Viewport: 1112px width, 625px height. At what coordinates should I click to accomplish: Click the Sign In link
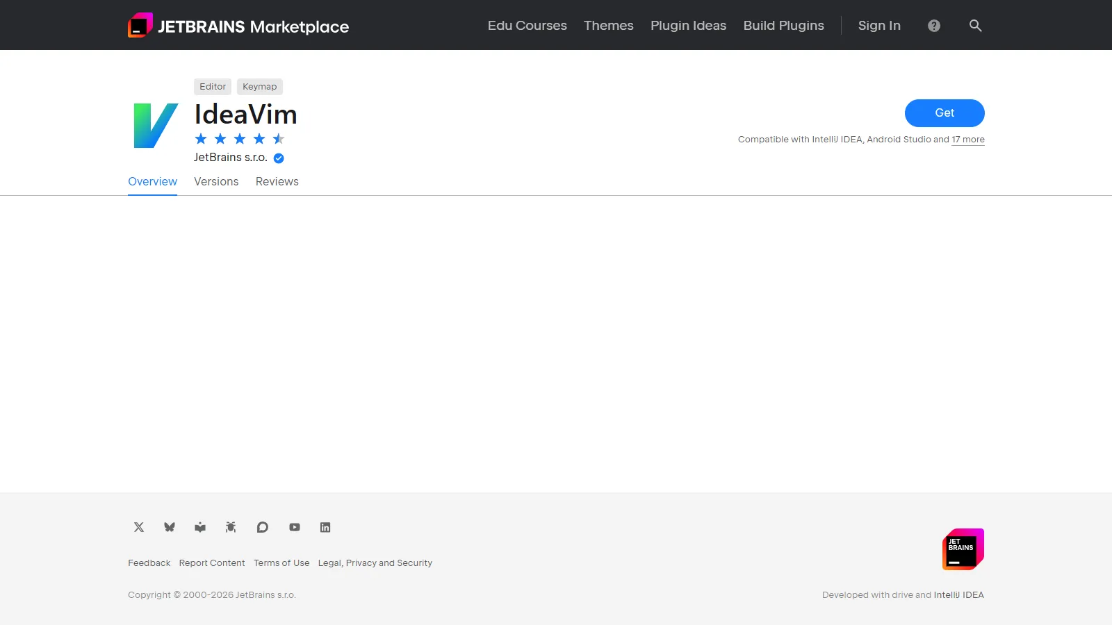[x=878, y=25]
